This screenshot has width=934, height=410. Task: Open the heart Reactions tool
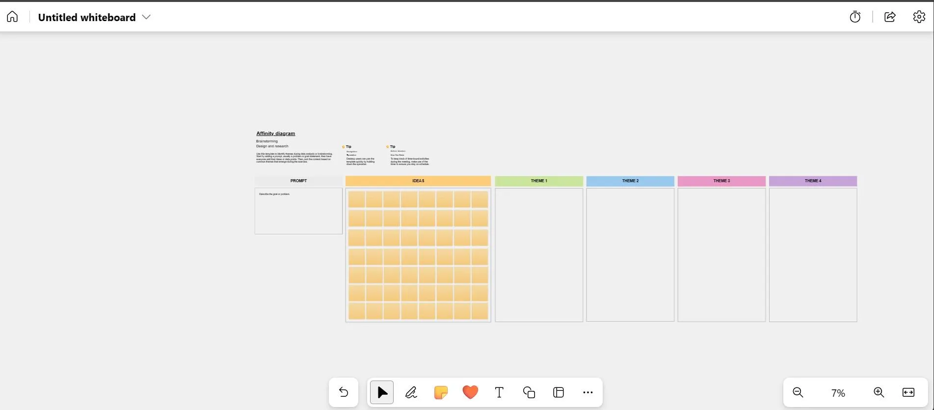tap(470, 392)
